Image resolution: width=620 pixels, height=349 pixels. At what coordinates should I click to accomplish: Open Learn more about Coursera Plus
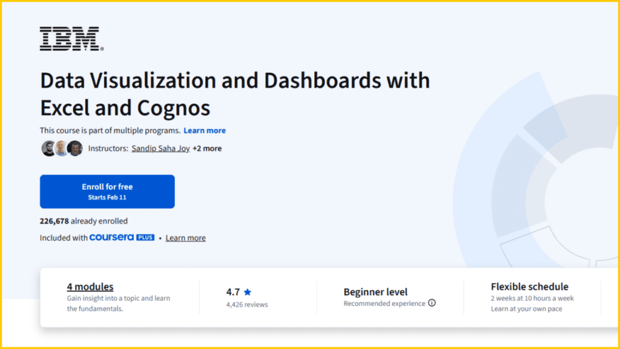(x=185, y=238)
